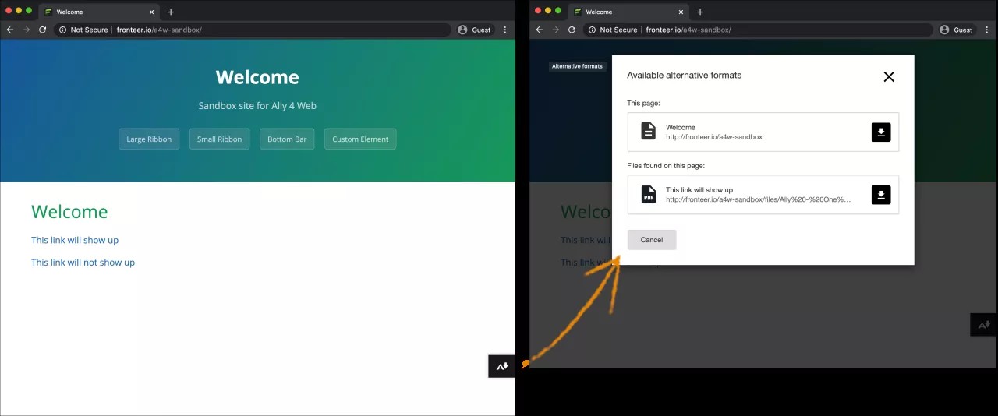
Task: Open a new tab in the left window
Action: click(x=171, y=12)
